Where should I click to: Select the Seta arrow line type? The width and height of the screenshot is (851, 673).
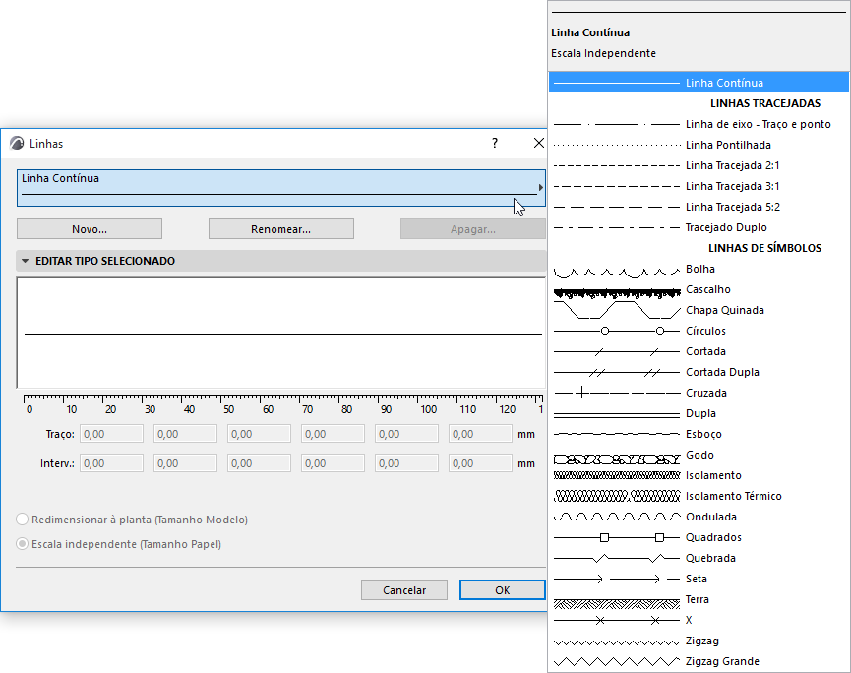pos(699,579)
